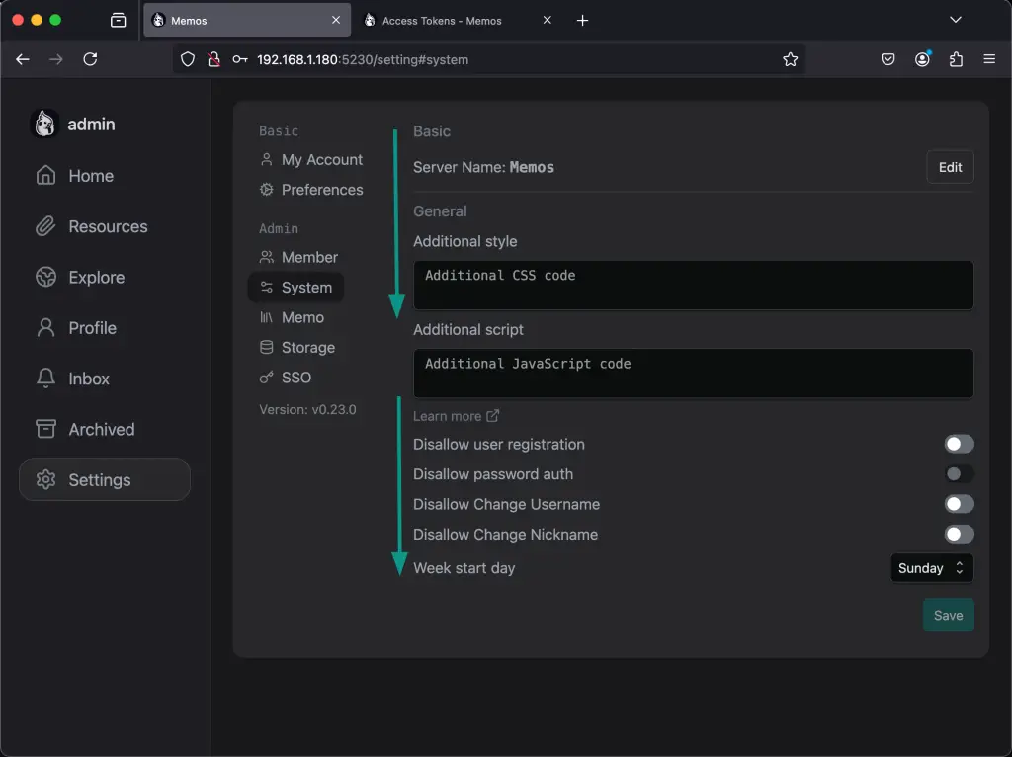Expand the browser tab overview chevron
Screen dimensions: 1012x757
pyautogui.click(x=955, y=19)
